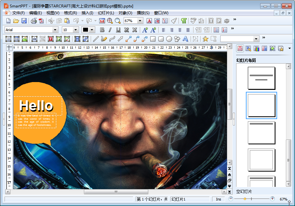Select the straight line drawing tool
This screenshot has width=295, height=206.
[96, 39]
